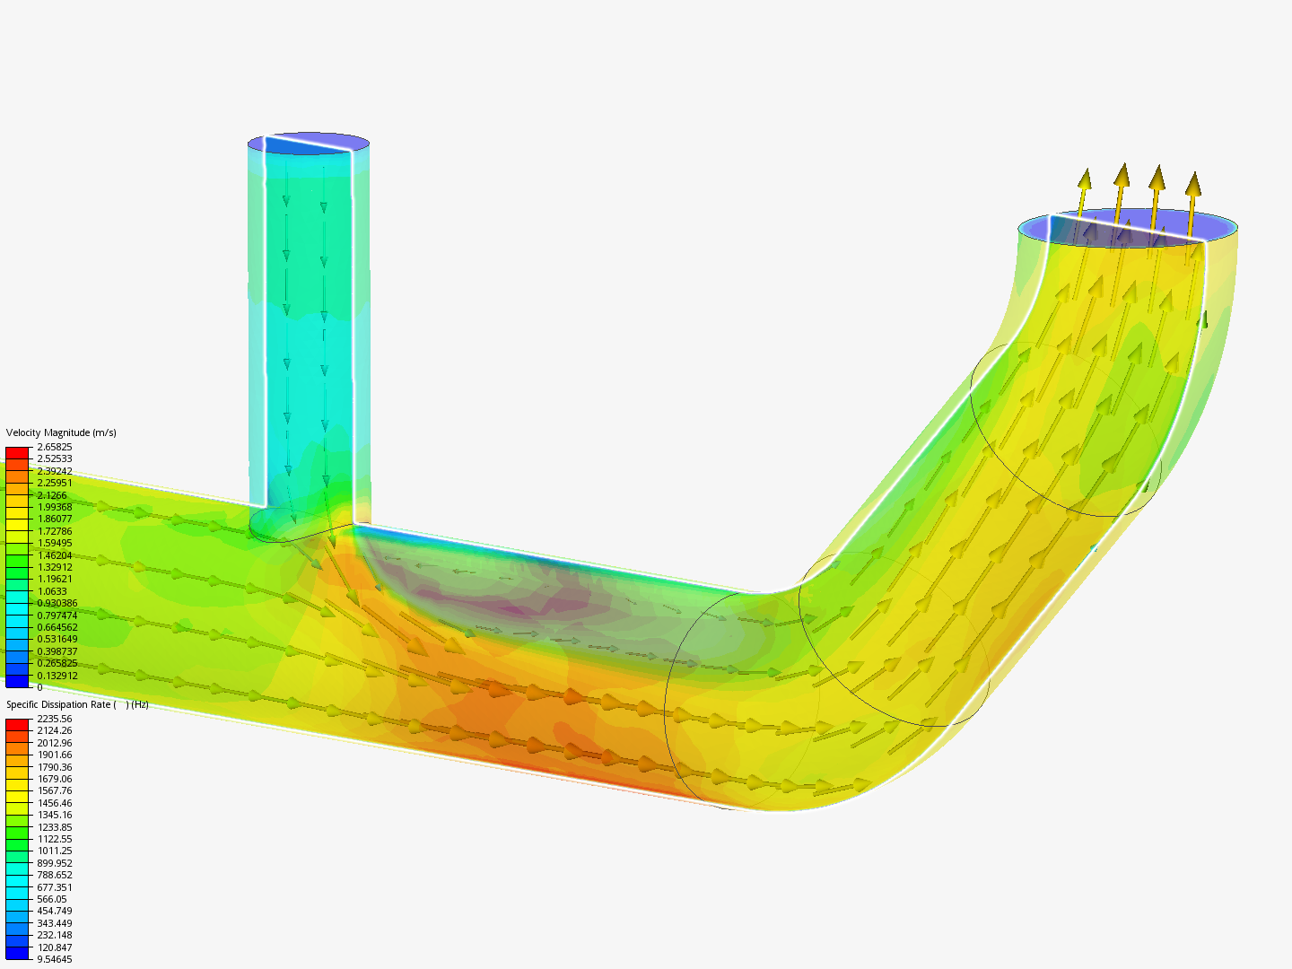Viewport: 1292px width, 969px height.
Task: Select dissipation legend value 1456.46
Action: 55,803
